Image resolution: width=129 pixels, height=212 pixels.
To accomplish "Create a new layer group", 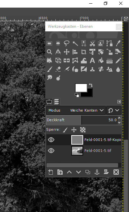I will pos(60,172).
